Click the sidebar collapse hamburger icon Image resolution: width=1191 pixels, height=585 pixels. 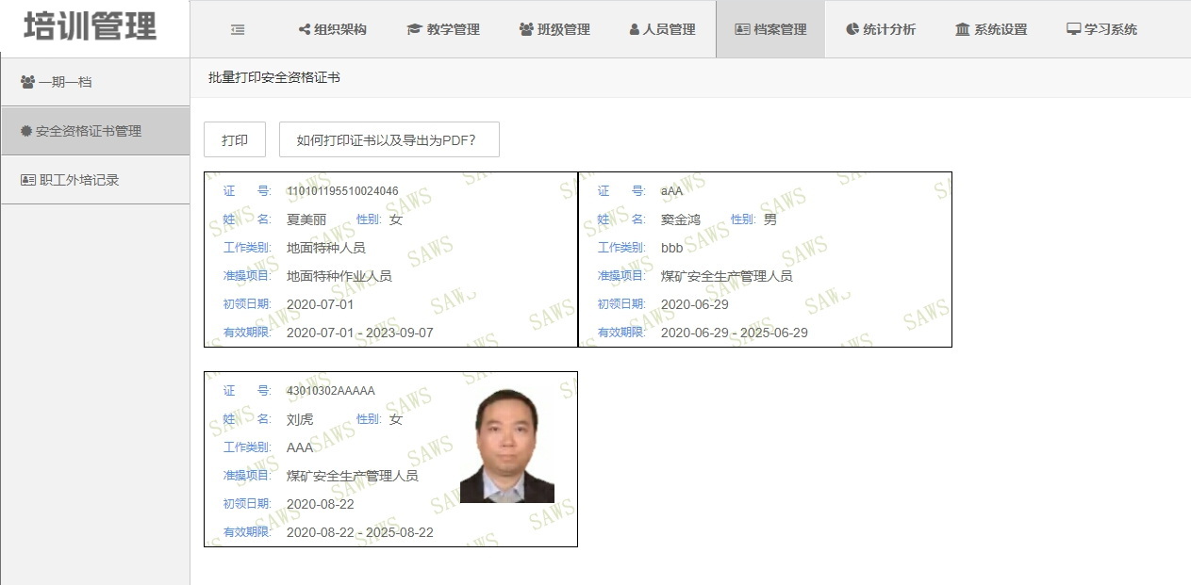click(x=238, y=29)
